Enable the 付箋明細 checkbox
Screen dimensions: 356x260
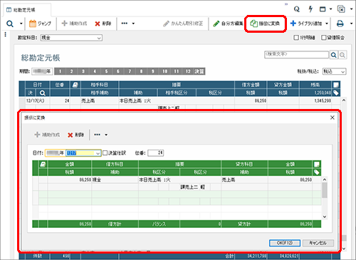click(296, 38)
